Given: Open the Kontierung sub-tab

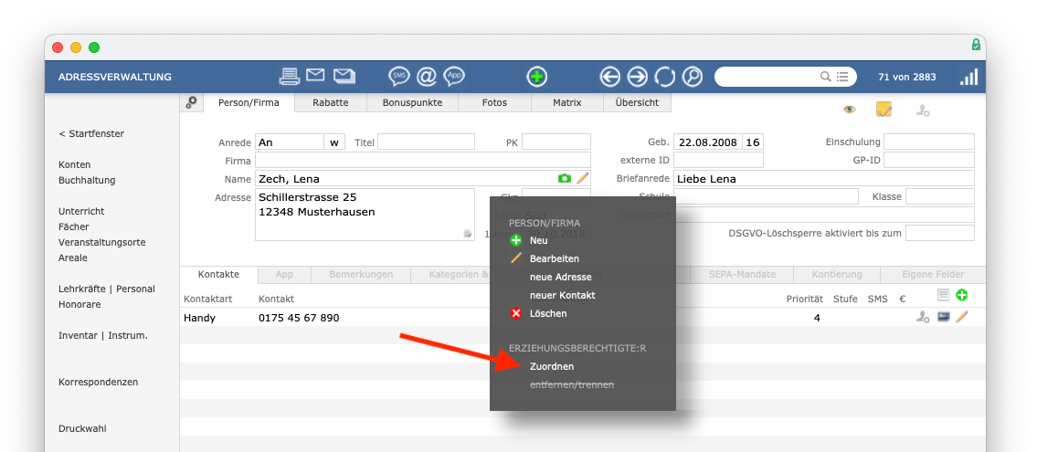Looking at the screenshot, I should 837,274.
